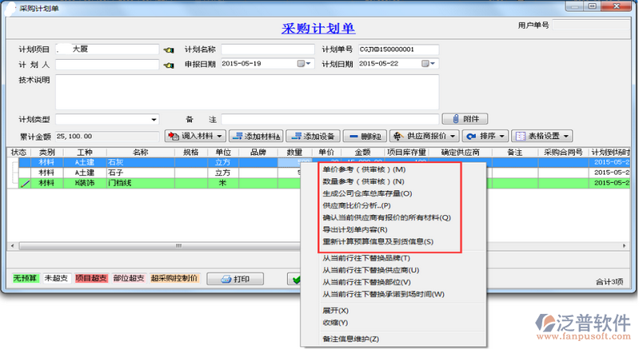
Task: Select the 石灰 row name cell
Action: (140, 162)
